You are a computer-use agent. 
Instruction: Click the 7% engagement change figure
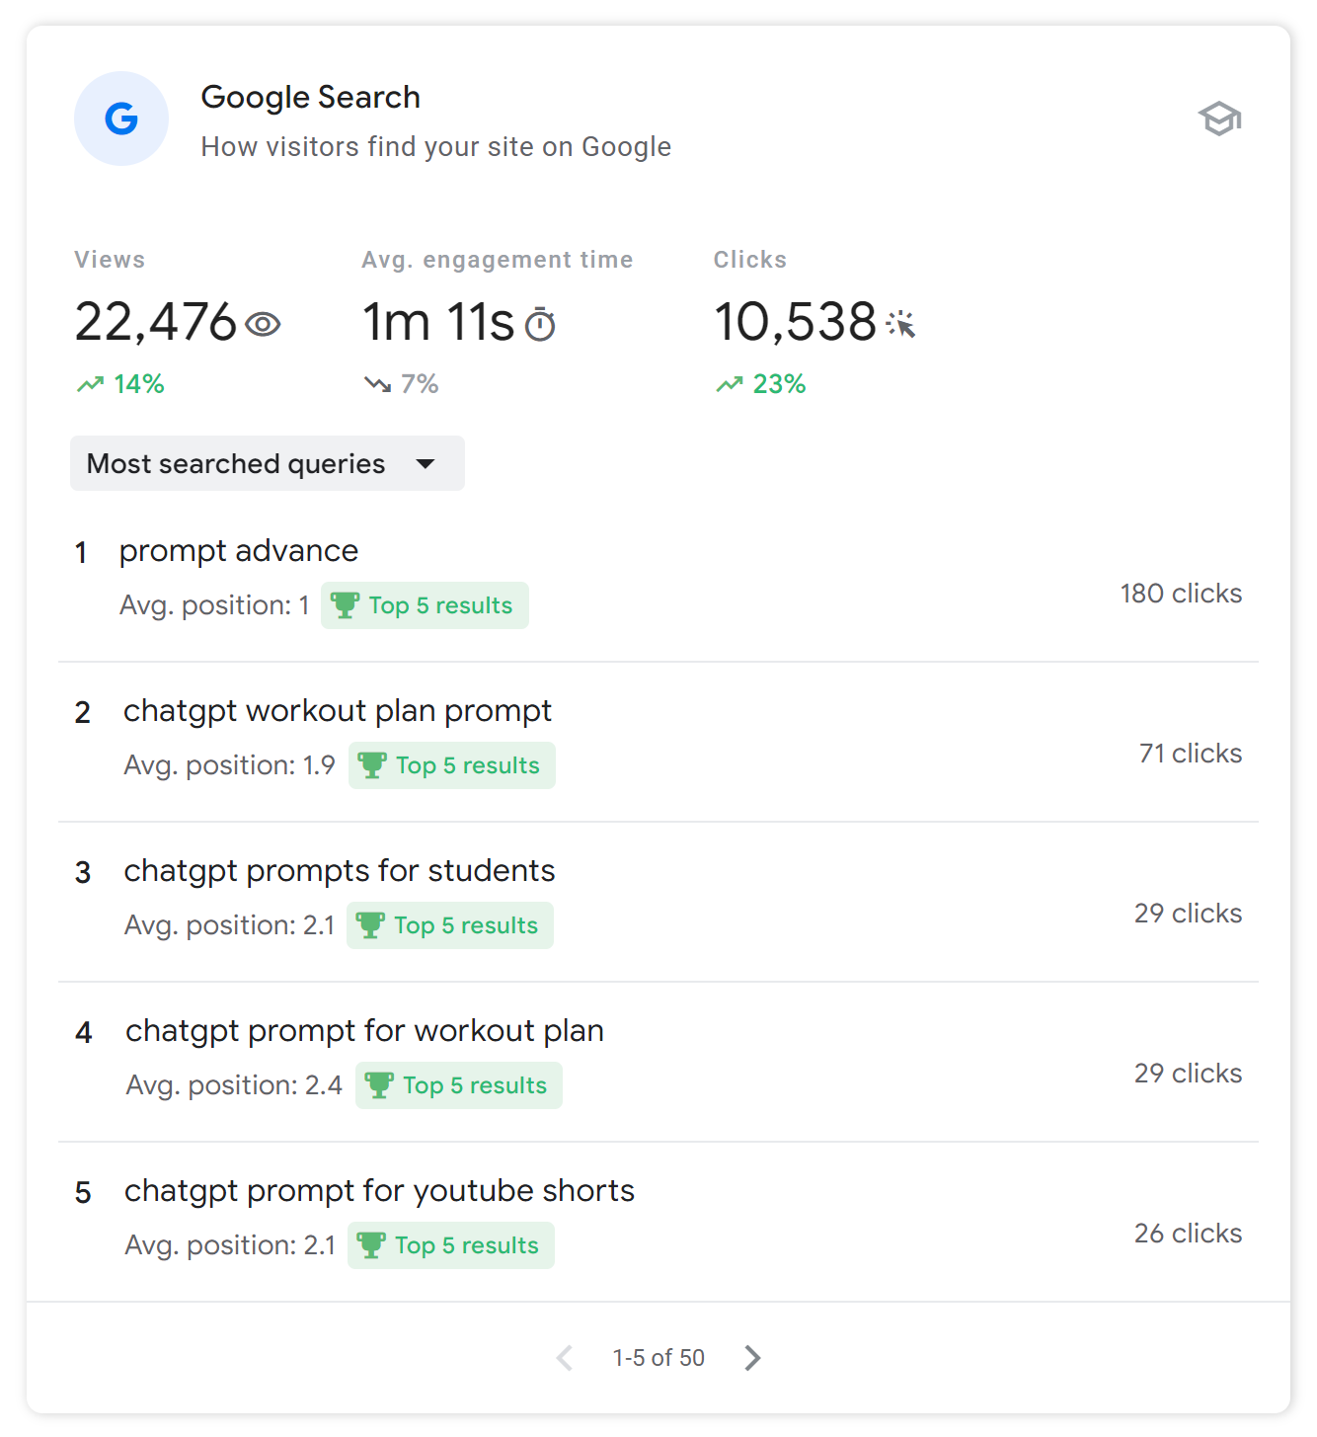420,384
